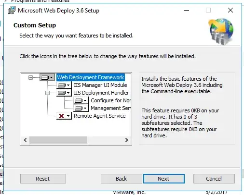Open IIS Manager UI Module feature icon dropdown
244x195 pixels.
pyautogui.click(x=64, y=85)
